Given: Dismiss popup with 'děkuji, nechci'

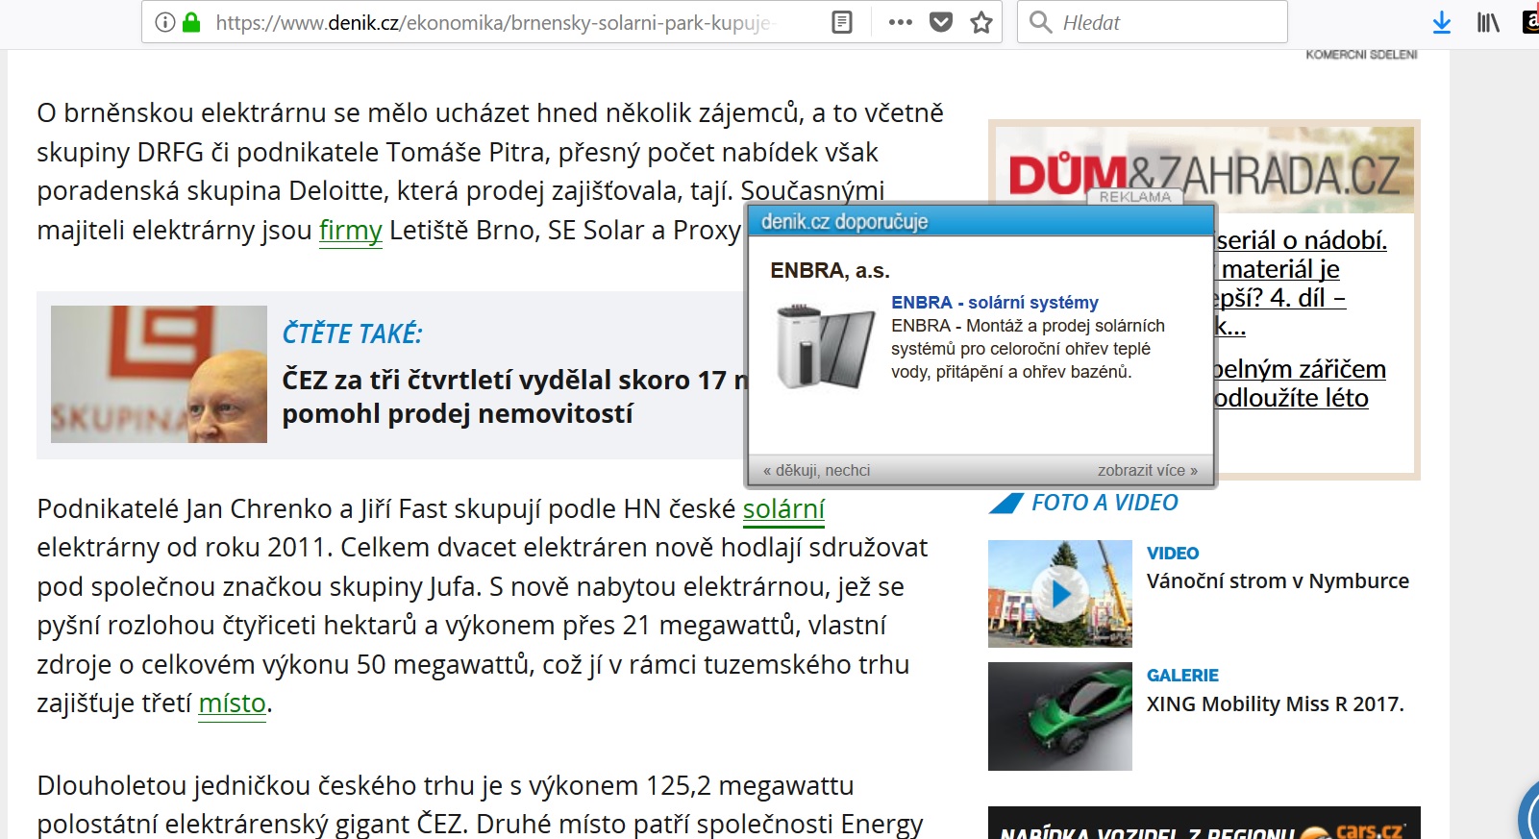Looking at the screenshot, I should (x=816, y=470).
